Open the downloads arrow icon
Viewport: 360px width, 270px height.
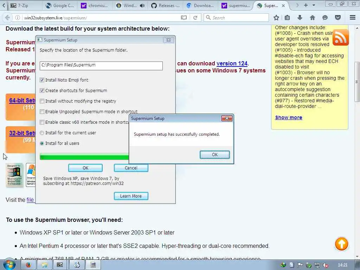(x=300, y=18)
